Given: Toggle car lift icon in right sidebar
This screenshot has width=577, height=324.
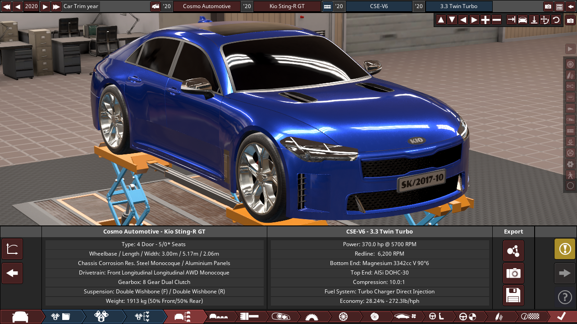Looking at the screenshot, I should (570, 141).
